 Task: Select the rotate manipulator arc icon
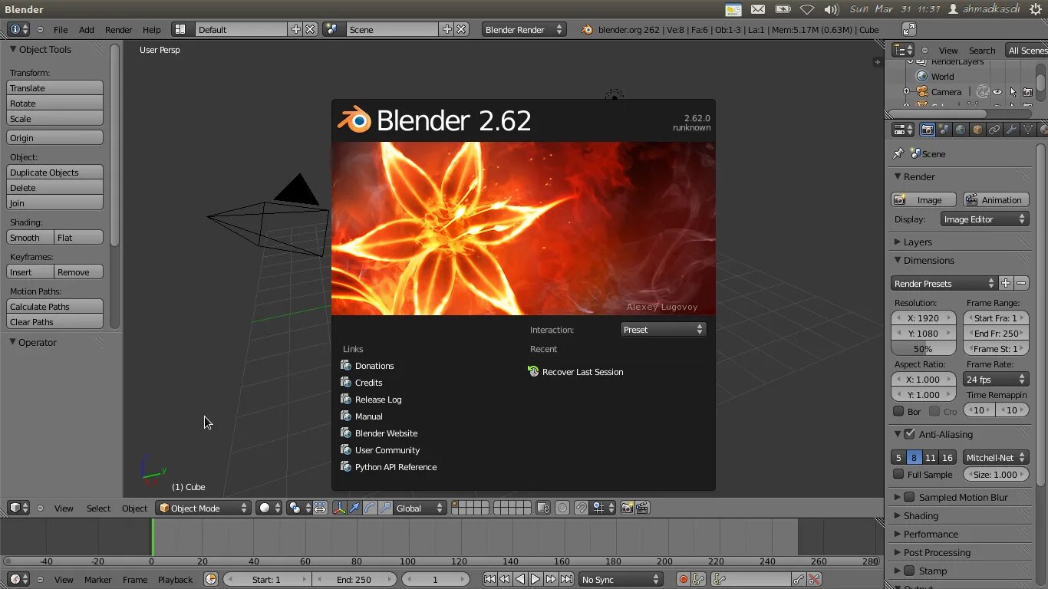click(x=370, y=508)
